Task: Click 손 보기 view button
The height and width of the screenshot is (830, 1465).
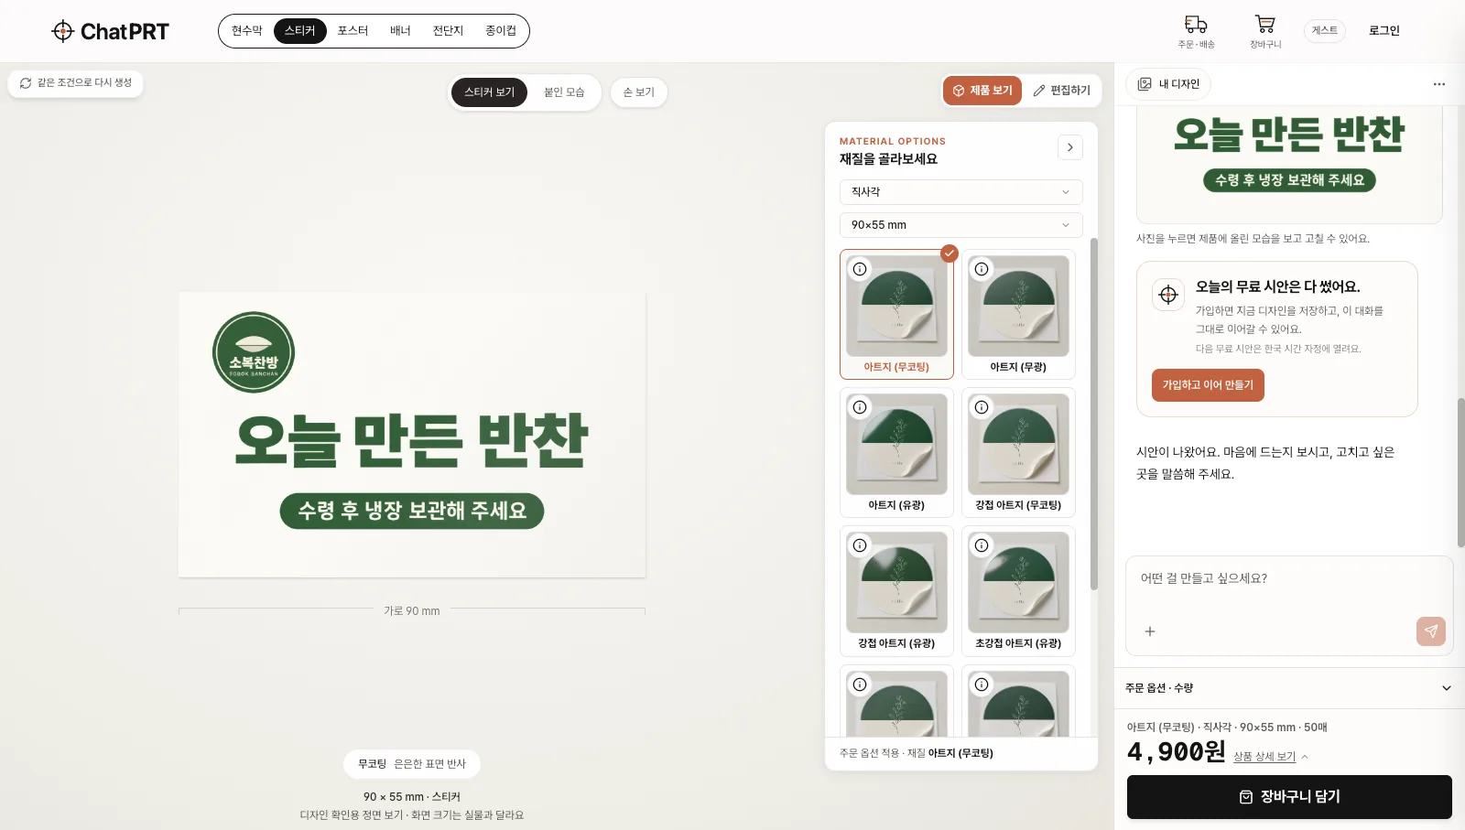Action: (638, 92)
